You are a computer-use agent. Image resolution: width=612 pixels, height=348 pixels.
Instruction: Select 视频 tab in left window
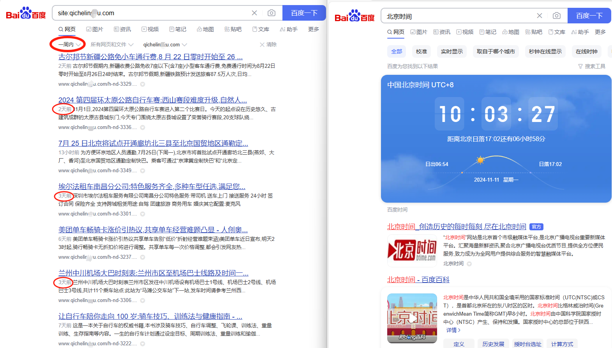click(150, 29)
